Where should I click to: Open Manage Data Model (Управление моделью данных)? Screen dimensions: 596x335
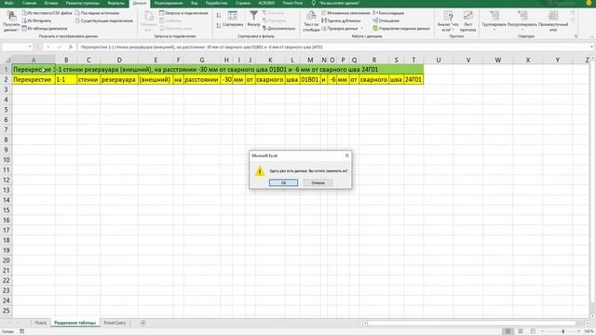coord(401,28)
